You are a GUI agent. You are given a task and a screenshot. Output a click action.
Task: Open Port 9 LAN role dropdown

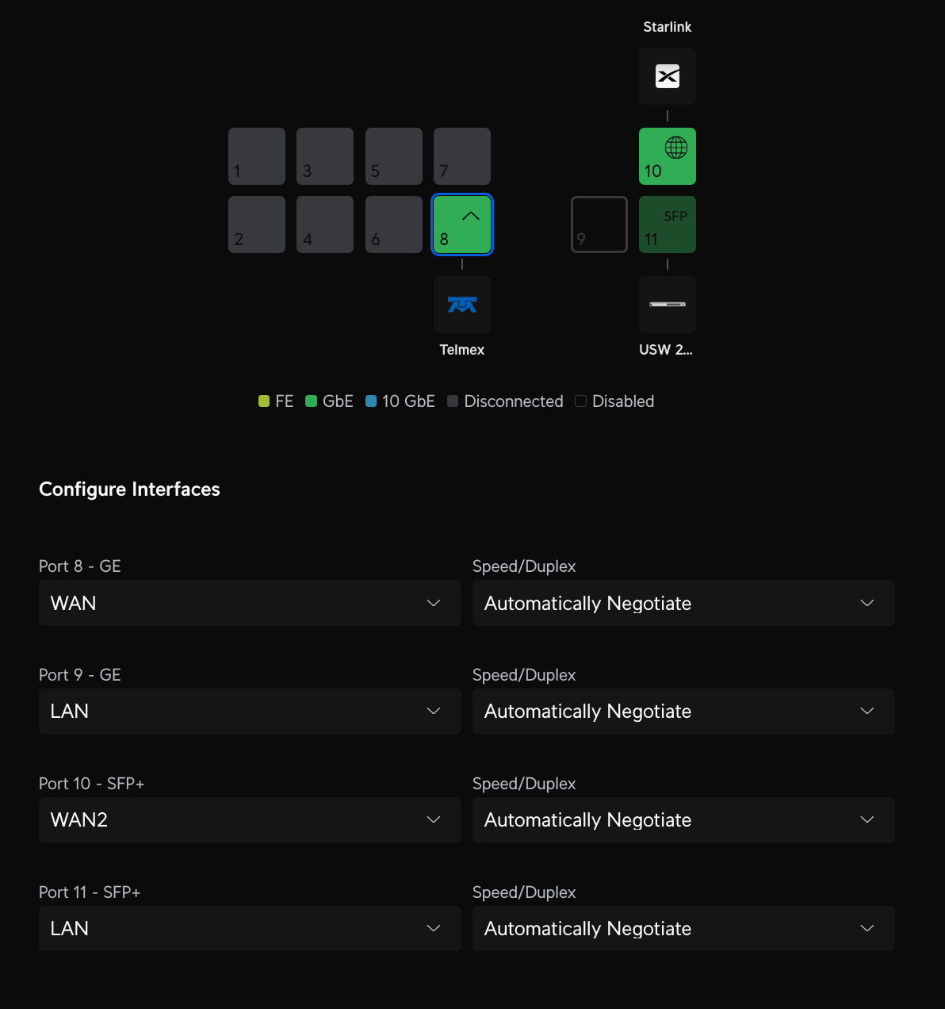point(250,712)
